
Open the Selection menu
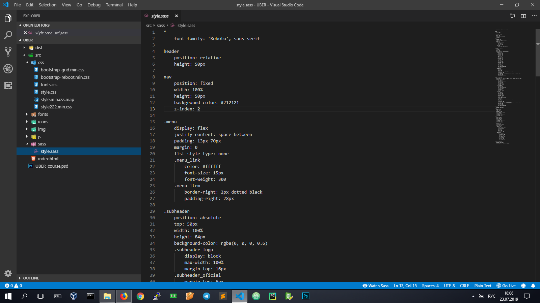(x=48, y=5)
